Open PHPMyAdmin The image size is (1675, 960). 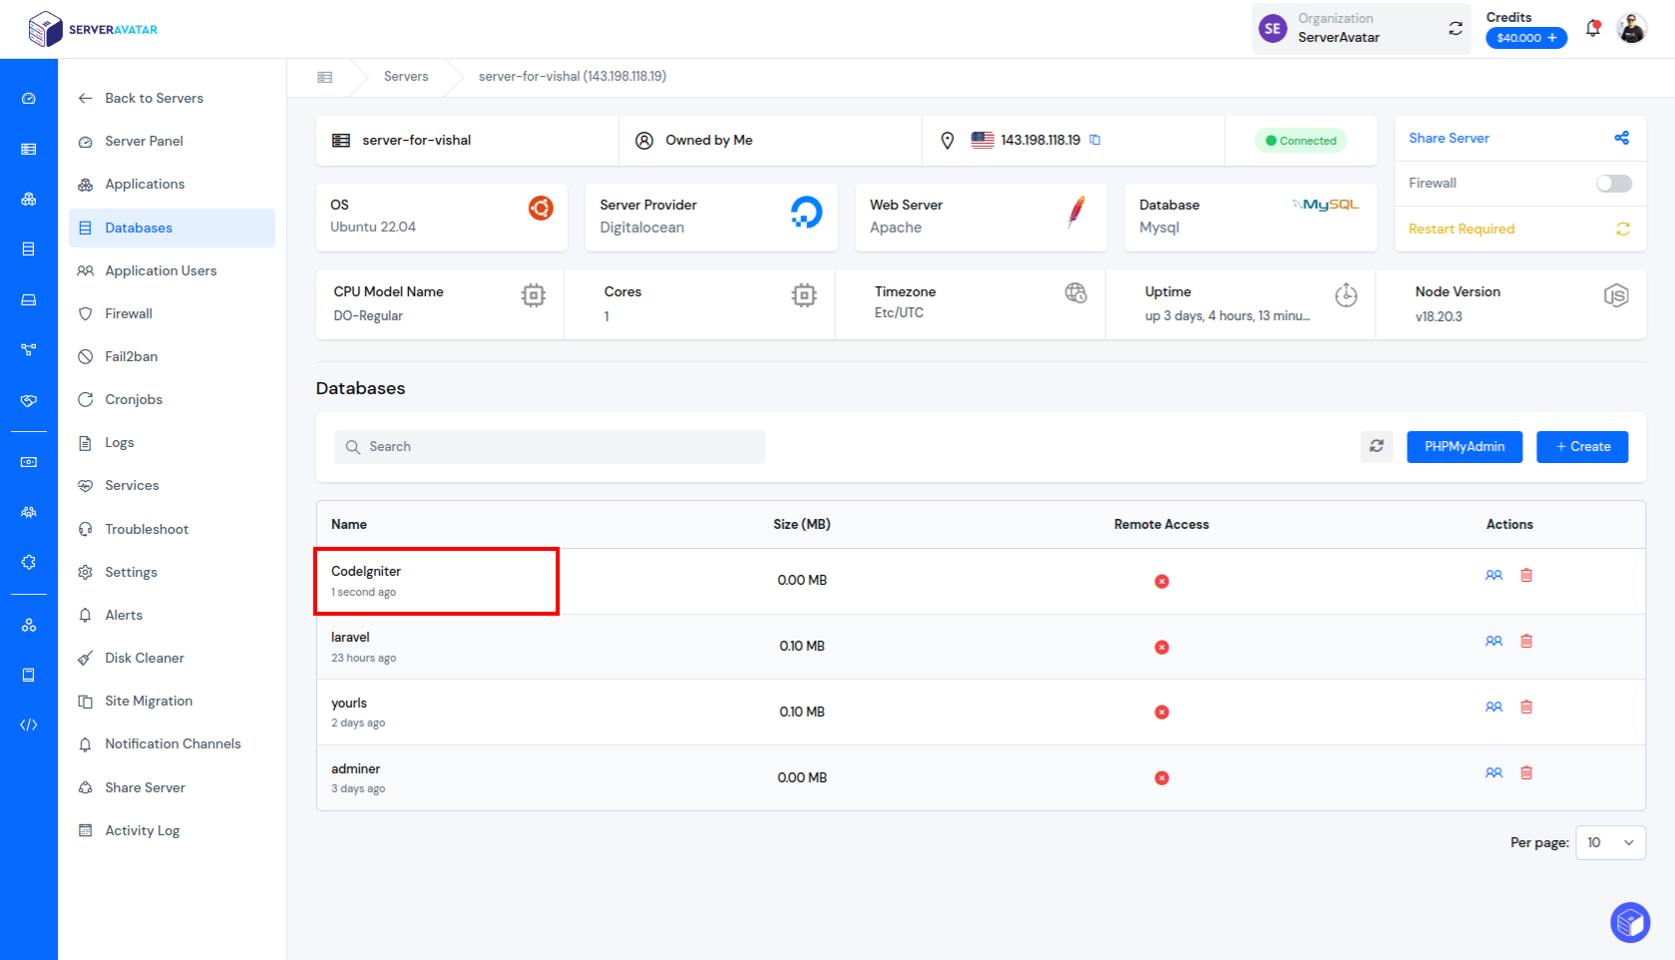coord(1465,447)
